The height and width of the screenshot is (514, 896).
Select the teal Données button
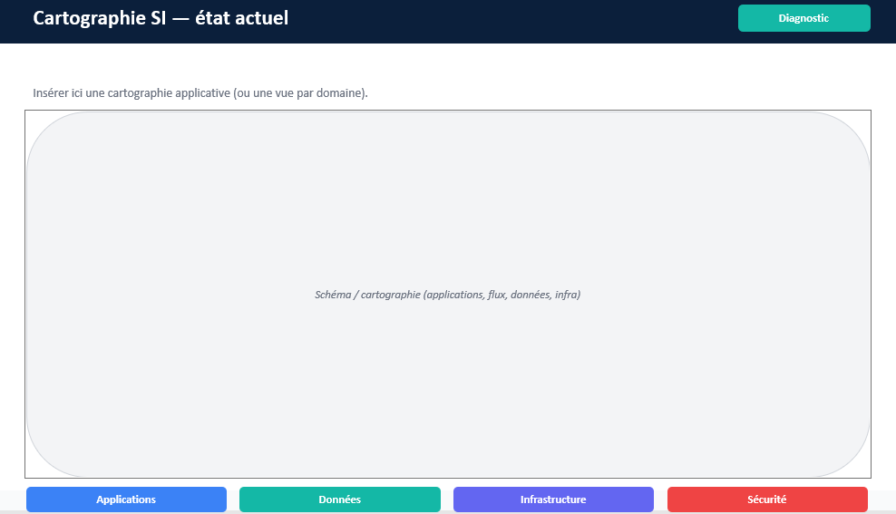click(x=339, y=499)
